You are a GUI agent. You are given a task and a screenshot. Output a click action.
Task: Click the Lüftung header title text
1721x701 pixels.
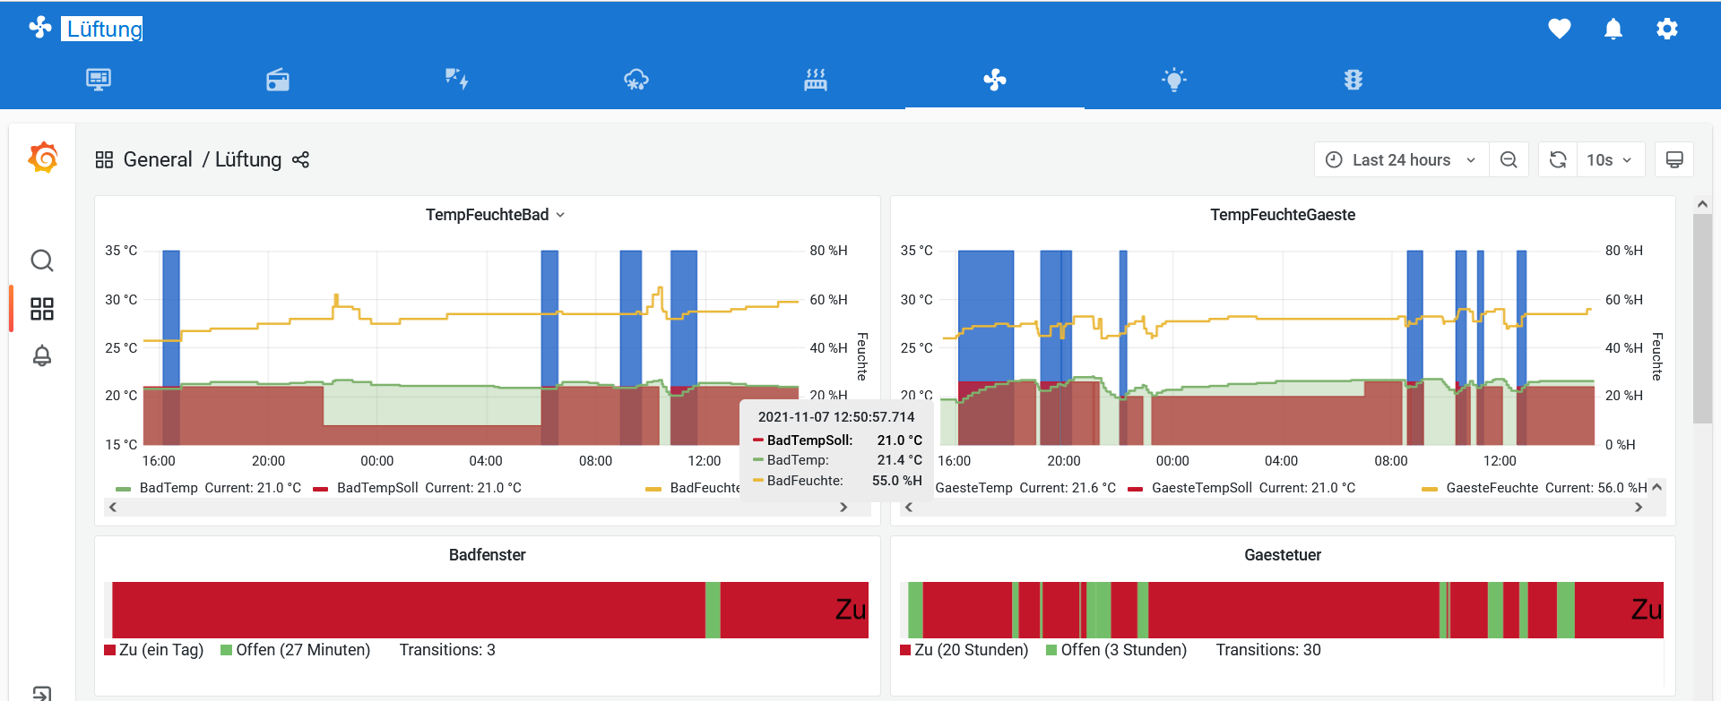point(104,29)
